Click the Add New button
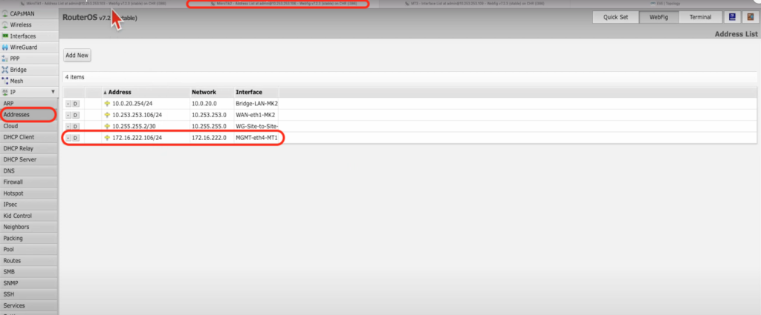Viewport: 761px width, 315px height. tap(77, 56)
